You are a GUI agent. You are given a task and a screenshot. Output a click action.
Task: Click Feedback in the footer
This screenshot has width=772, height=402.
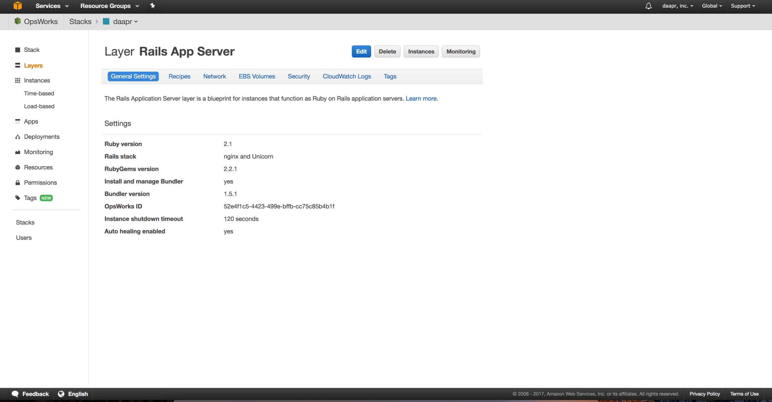point(36,394)
